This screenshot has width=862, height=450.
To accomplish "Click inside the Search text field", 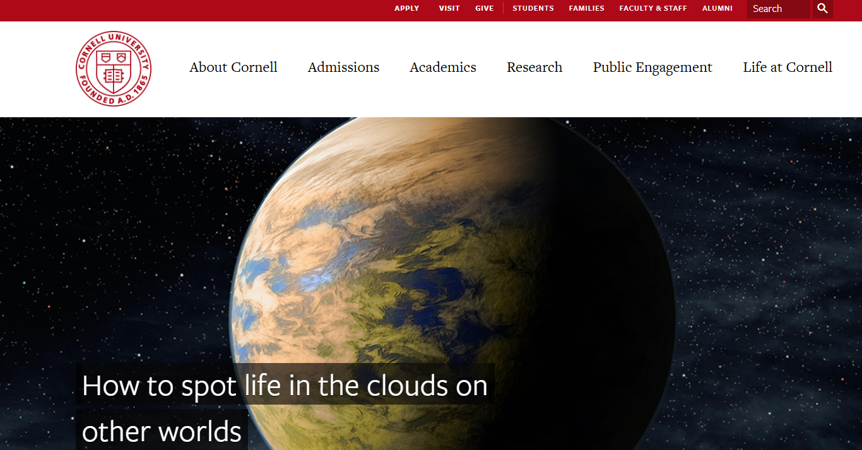I will [x=779, y=9].
